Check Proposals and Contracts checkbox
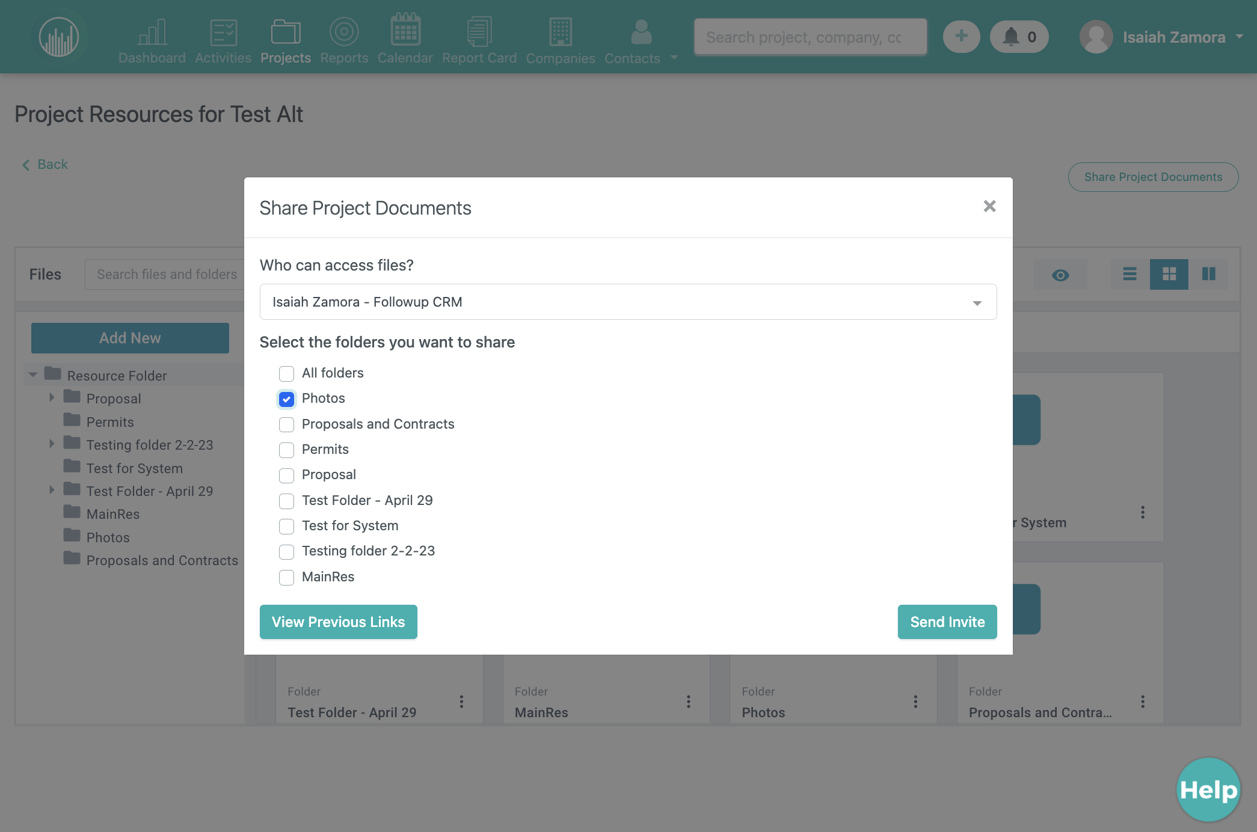 pos(286,424)
